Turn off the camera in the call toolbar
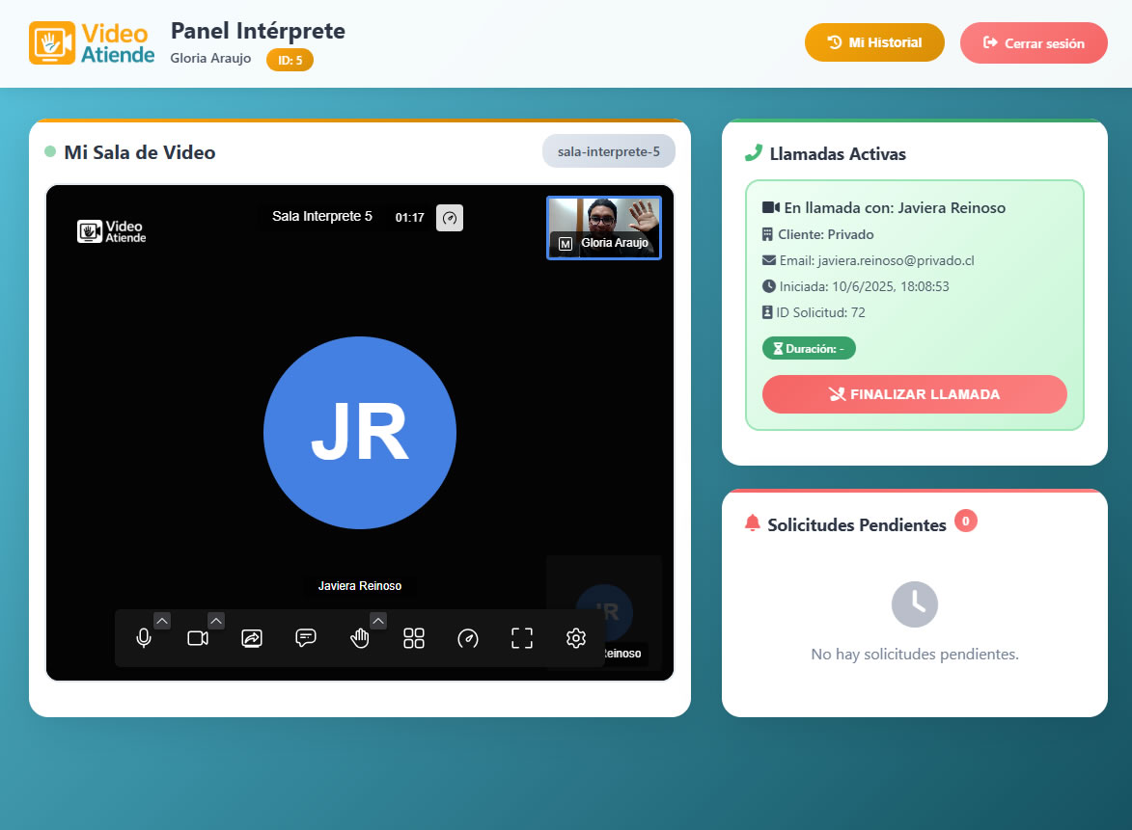 (198, 637)
